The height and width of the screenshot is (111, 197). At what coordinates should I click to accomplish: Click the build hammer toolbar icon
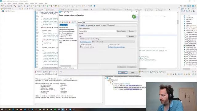coord(15,6)
